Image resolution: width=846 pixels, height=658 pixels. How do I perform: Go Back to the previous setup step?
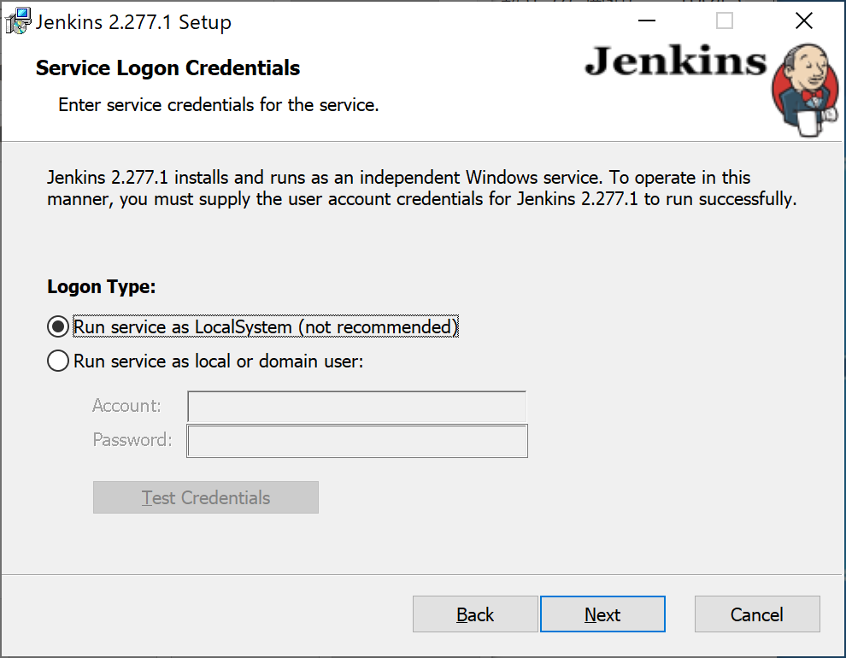click(x=475, y=614)
